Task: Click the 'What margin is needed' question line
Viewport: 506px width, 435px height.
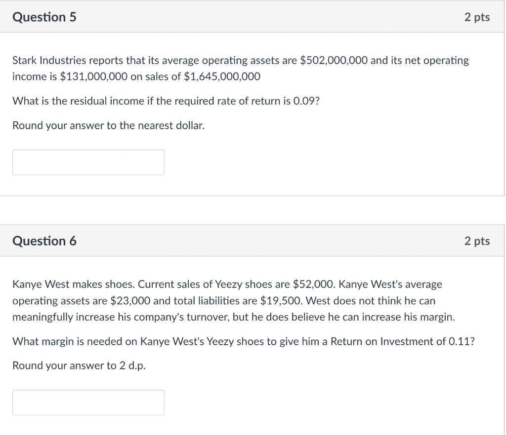Action: click(x=244, y=341)
